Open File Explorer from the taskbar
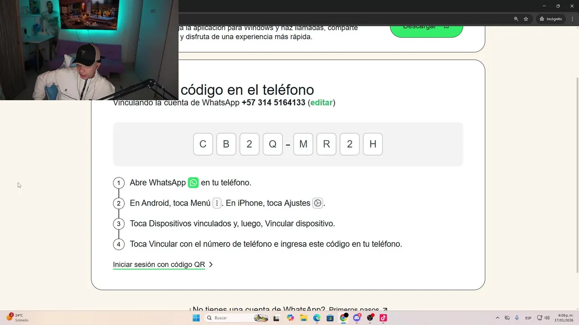The height and width of the screenshot is (325, 579). (304, 318)
